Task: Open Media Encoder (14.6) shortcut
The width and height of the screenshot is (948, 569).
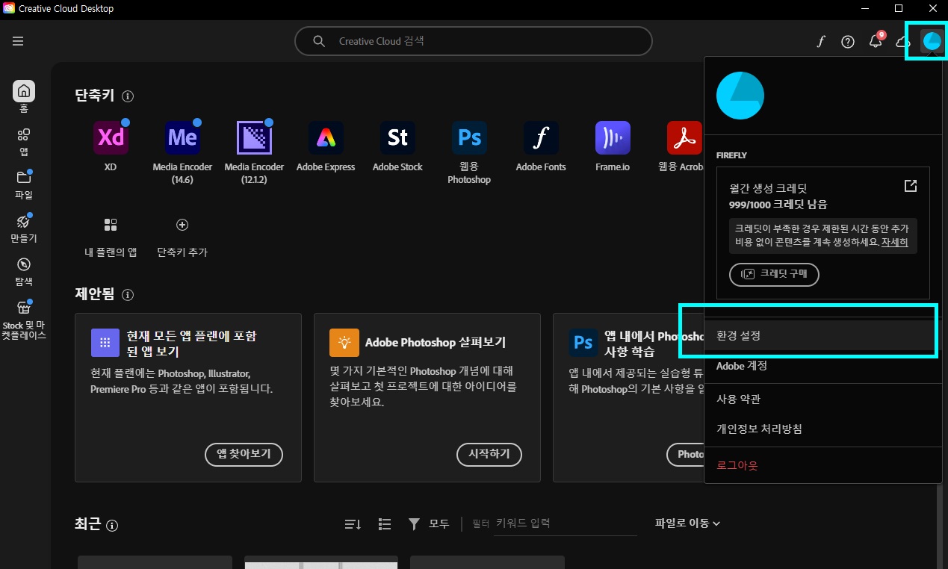Action: (x=182, y=137)
